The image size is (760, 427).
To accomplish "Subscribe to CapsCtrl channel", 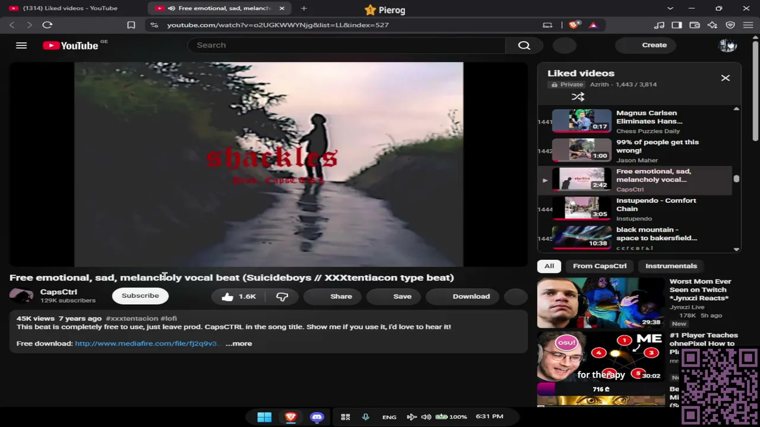I will (140, 295).
